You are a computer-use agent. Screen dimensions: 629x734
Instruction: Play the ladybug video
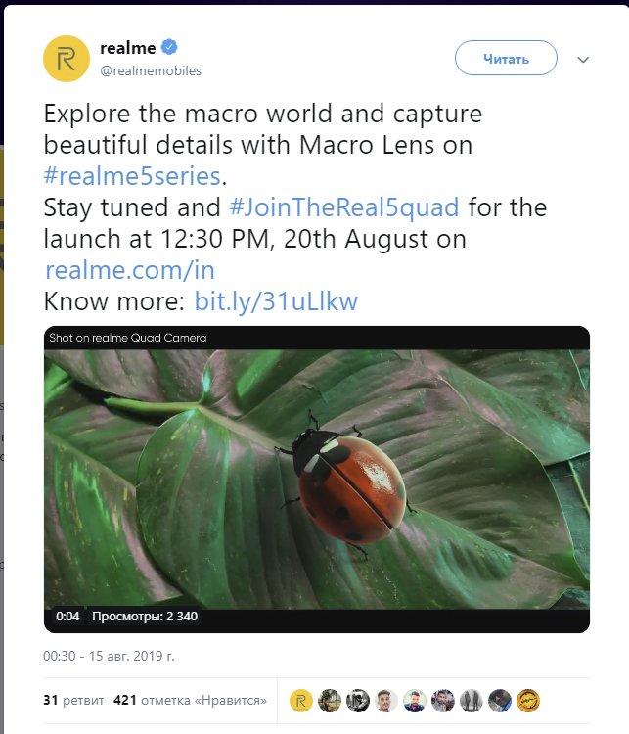coord(317,480)
